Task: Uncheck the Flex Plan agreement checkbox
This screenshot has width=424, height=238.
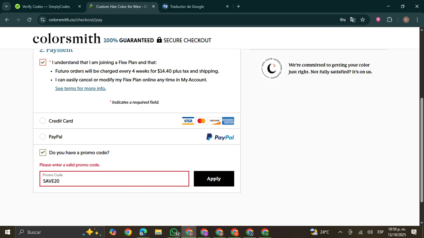Action: [43, 62]
